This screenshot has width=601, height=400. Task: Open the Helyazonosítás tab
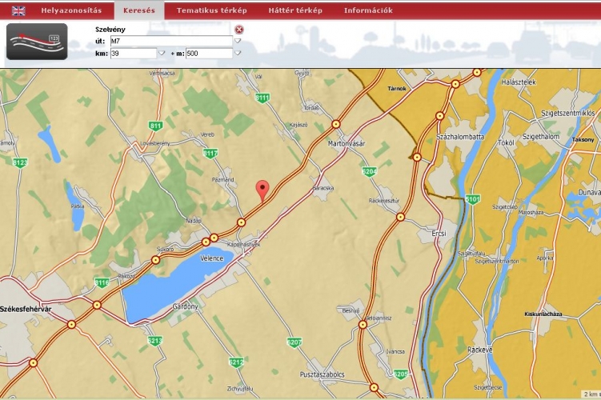click(71, 10)
